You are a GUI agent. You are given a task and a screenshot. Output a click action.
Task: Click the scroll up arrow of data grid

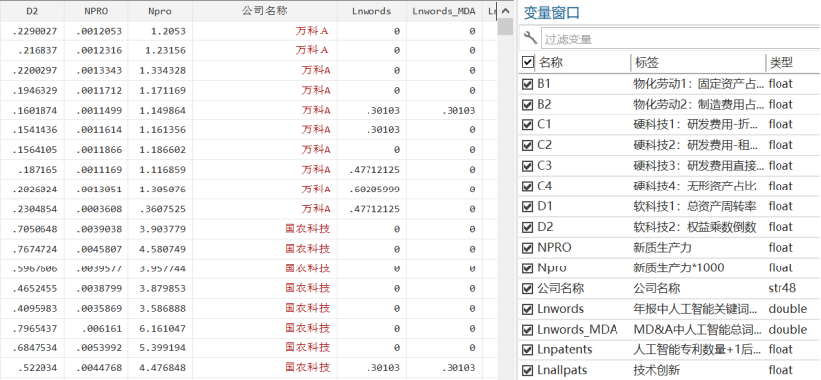[505, 11]
